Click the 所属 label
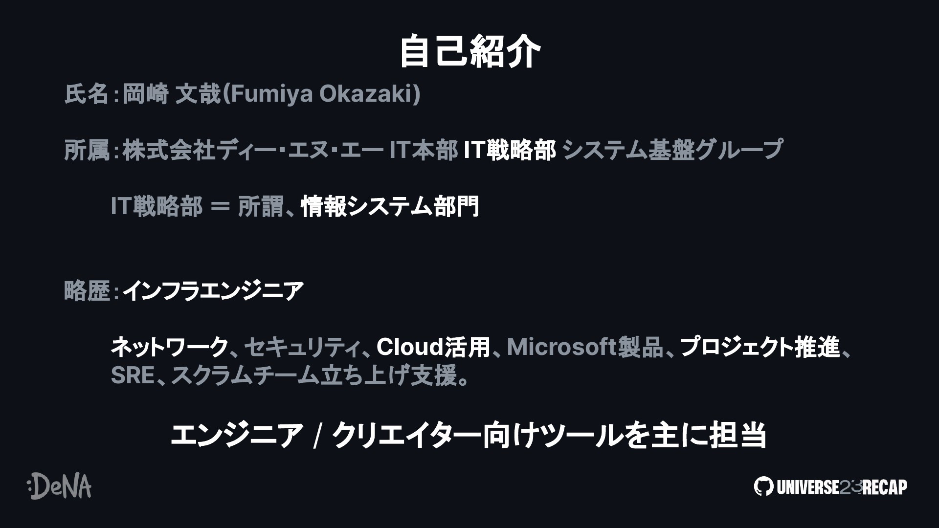The height and width of the screenshot is (528, 939). 87,150
